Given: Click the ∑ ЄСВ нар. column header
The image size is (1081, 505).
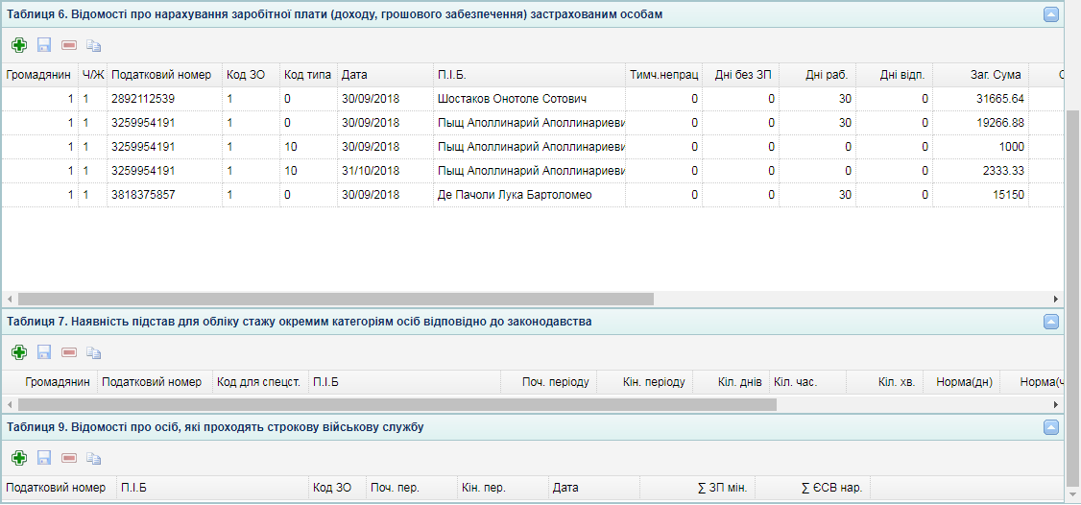Looking at the screenshot, I should (813, 488).
